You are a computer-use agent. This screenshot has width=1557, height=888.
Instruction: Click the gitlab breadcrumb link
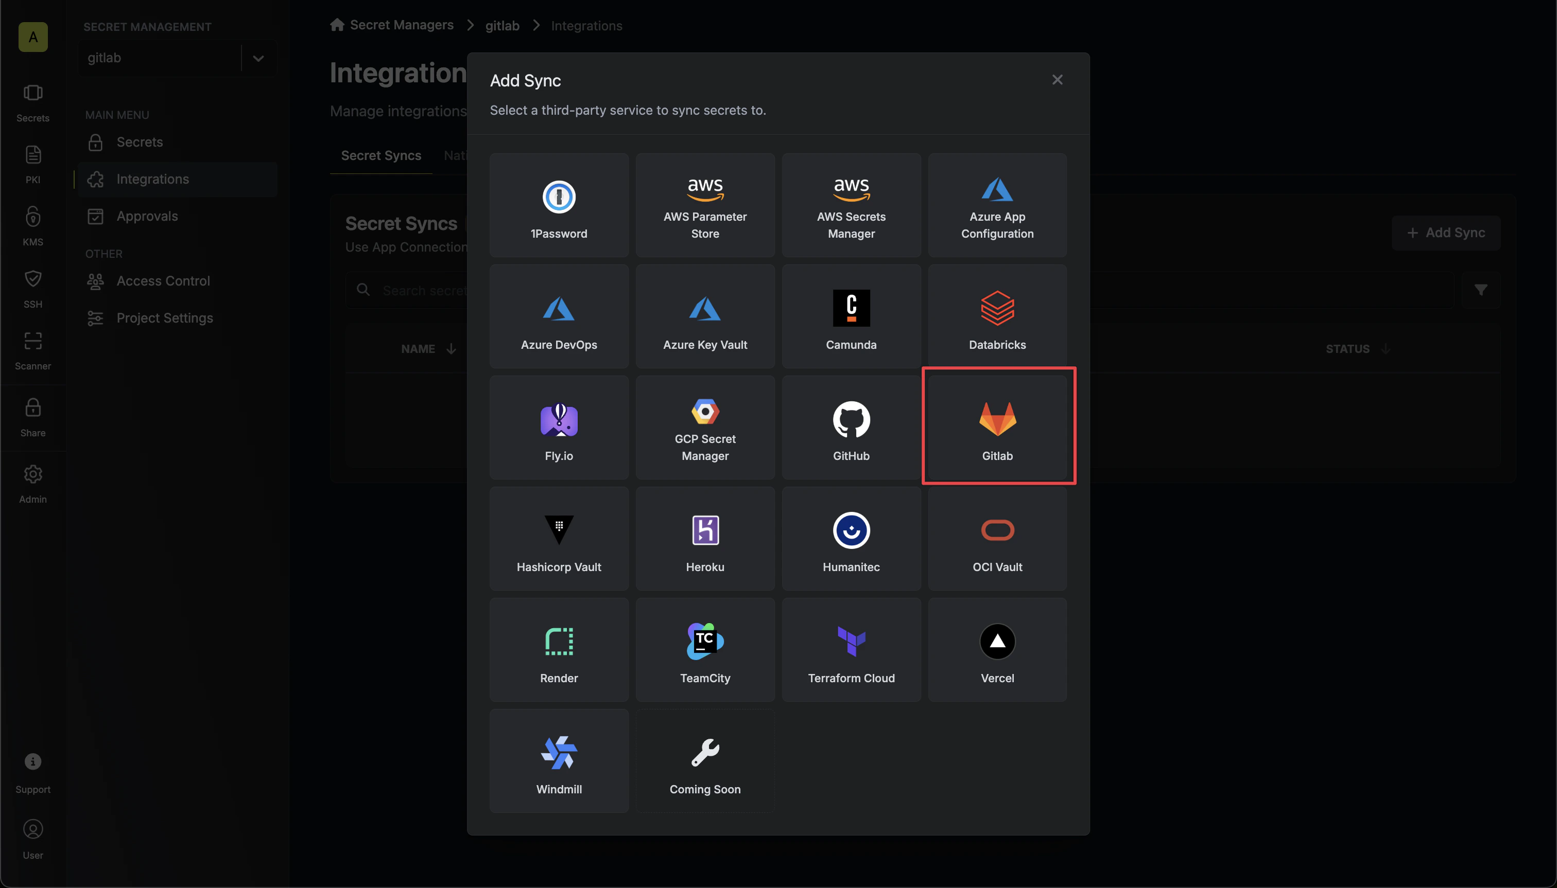501,26
